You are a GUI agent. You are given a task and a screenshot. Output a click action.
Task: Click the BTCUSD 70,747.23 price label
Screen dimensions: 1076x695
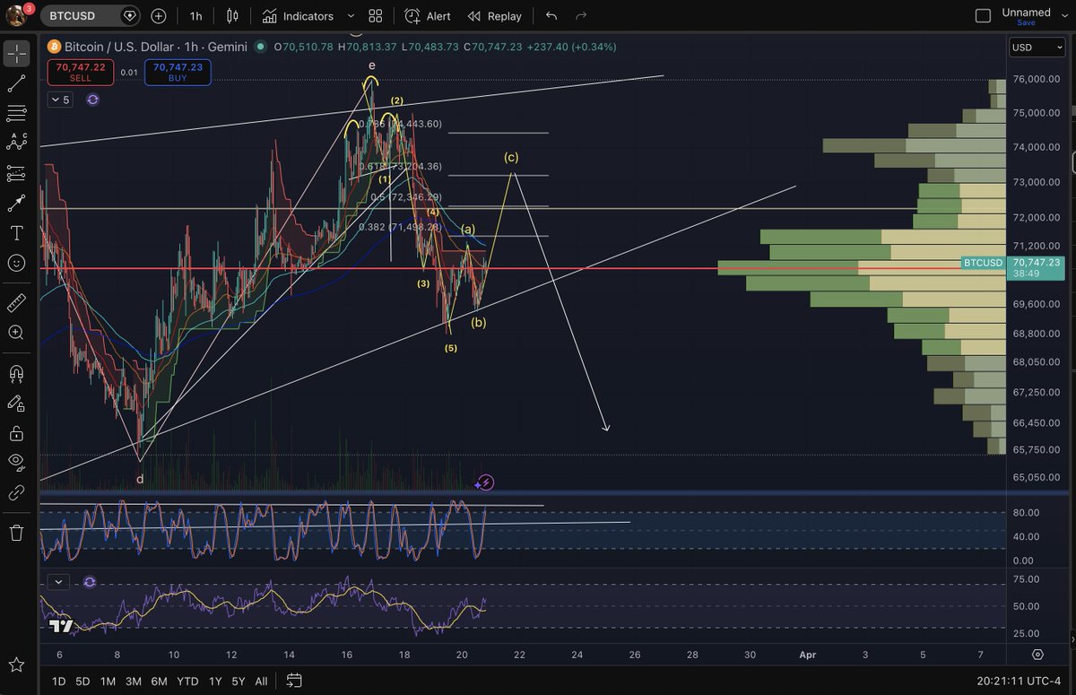coord(1012,267)
